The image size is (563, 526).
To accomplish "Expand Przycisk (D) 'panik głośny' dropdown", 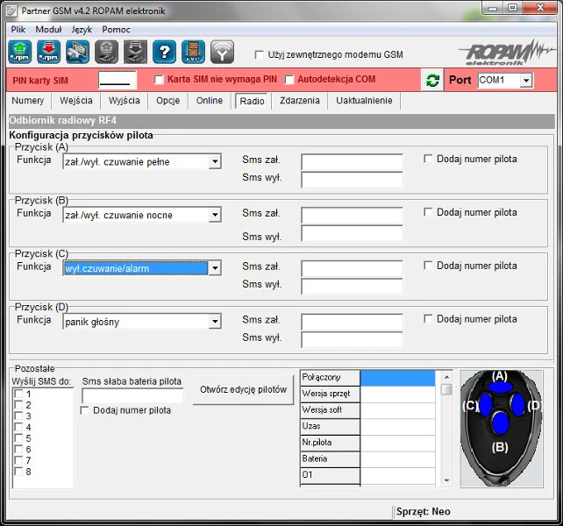I will (215, 322).
